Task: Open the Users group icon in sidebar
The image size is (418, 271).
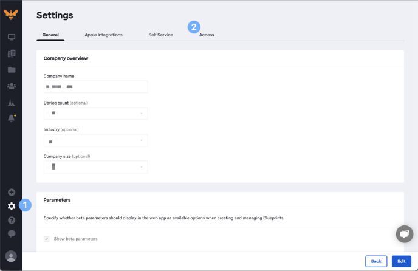Action: click(x=12, y=86)
